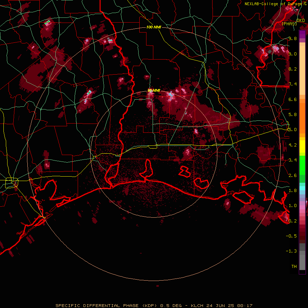308x308 pixels.
Task: Click the -0.5 value on the scale
Action: [x=291, y=236]
